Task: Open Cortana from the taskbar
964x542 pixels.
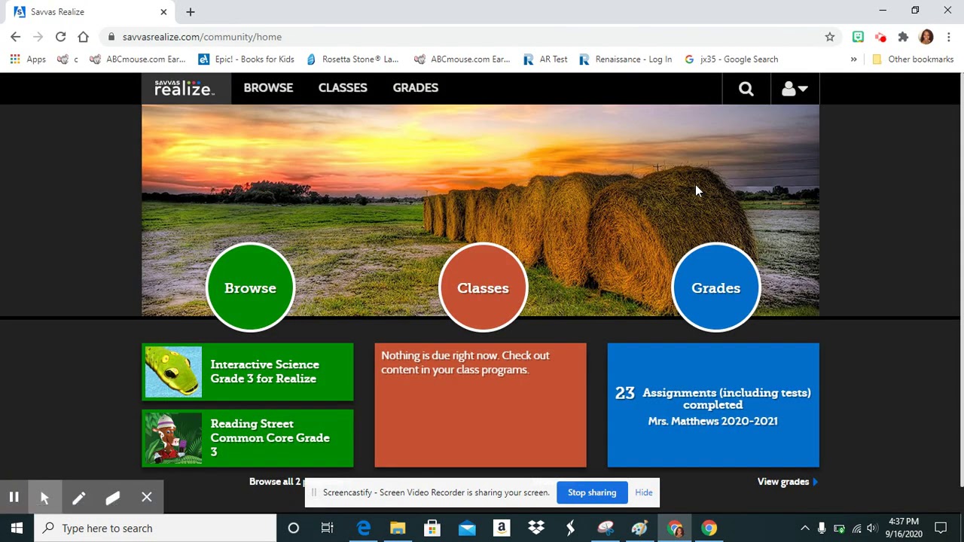Action: point(294,528)
